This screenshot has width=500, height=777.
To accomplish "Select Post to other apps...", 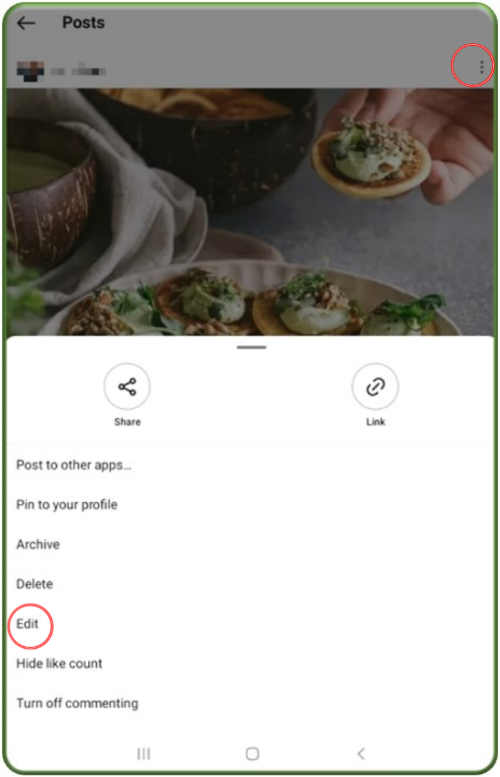I will [74, 465].
